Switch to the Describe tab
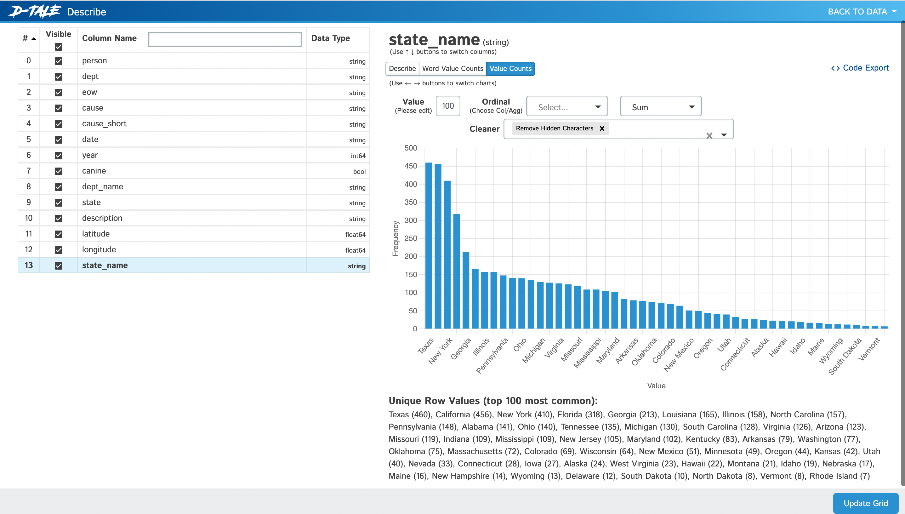Image resolution: width=905 pixels, height=514 pixels. click(x=402, y=68)
